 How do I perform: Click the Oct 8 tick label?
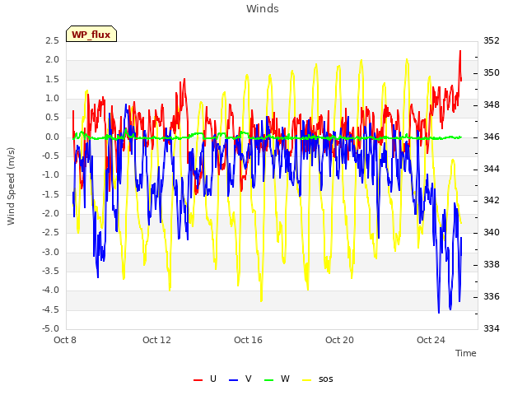(x=65, y=340)
